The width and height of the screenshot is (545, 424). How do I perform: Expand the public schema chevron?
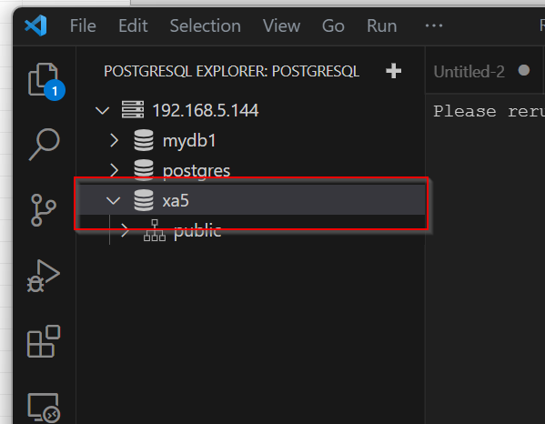125,230
